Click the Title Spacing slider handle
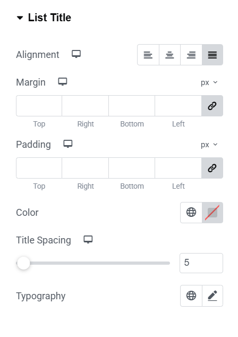Viewport: 238px width, 337px height. 23,263
